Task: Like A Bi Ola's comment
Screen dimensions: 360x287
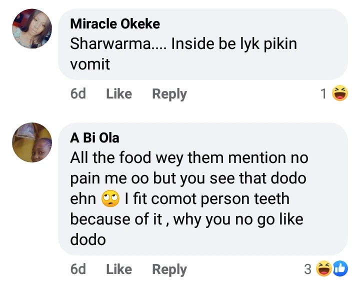Action: click(x=119, y=269)
